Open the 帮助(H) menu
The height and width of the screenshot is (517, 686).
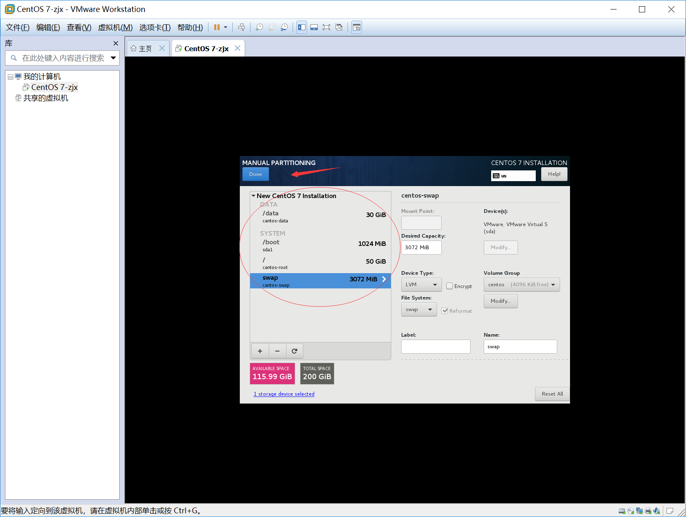(x=190, y=27)
